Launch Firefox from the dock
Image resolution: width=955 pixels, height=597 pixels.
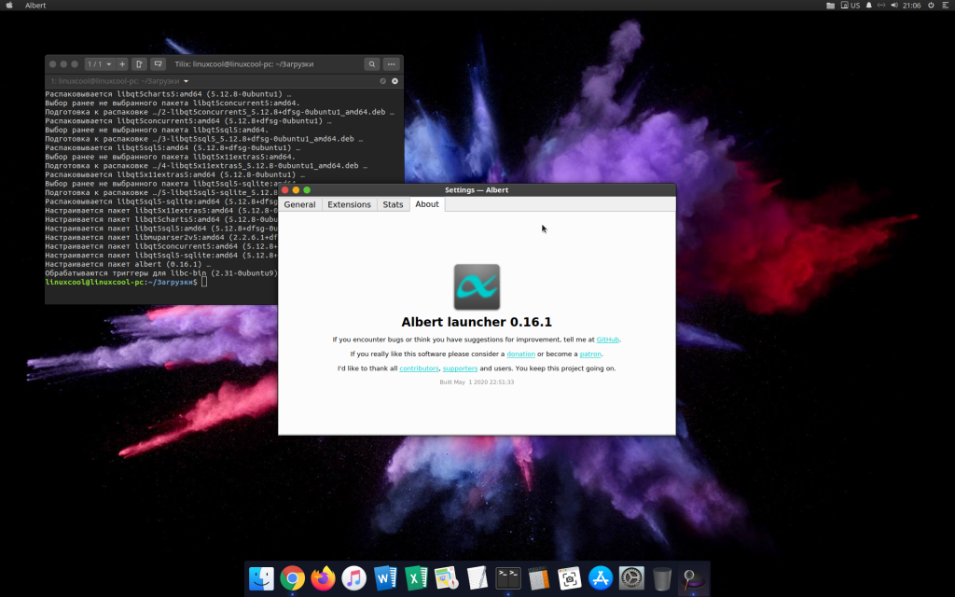pos(323,578)
